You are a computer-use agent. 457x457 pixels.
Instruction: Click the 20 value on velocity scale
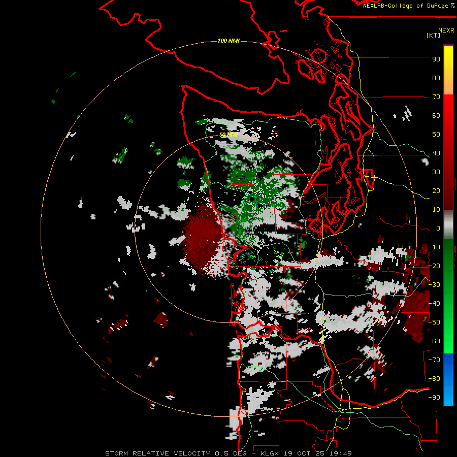click(436, 190)
